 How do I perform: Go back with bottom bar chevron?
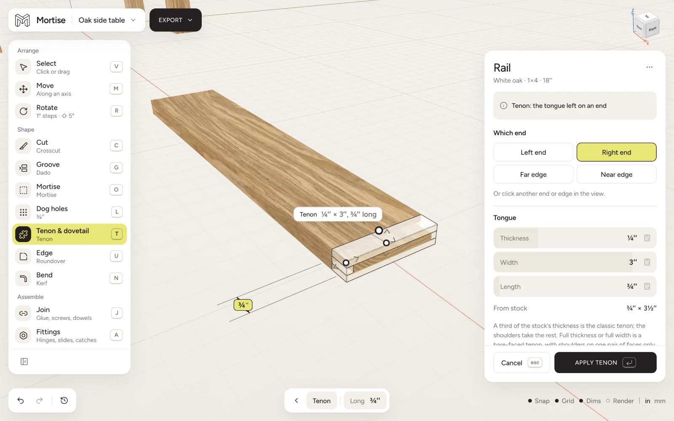click(297, 400)
